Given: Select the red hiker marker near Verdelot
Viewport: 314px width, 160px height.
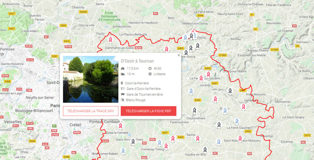Looking at the screenshot, I should 243,107.
